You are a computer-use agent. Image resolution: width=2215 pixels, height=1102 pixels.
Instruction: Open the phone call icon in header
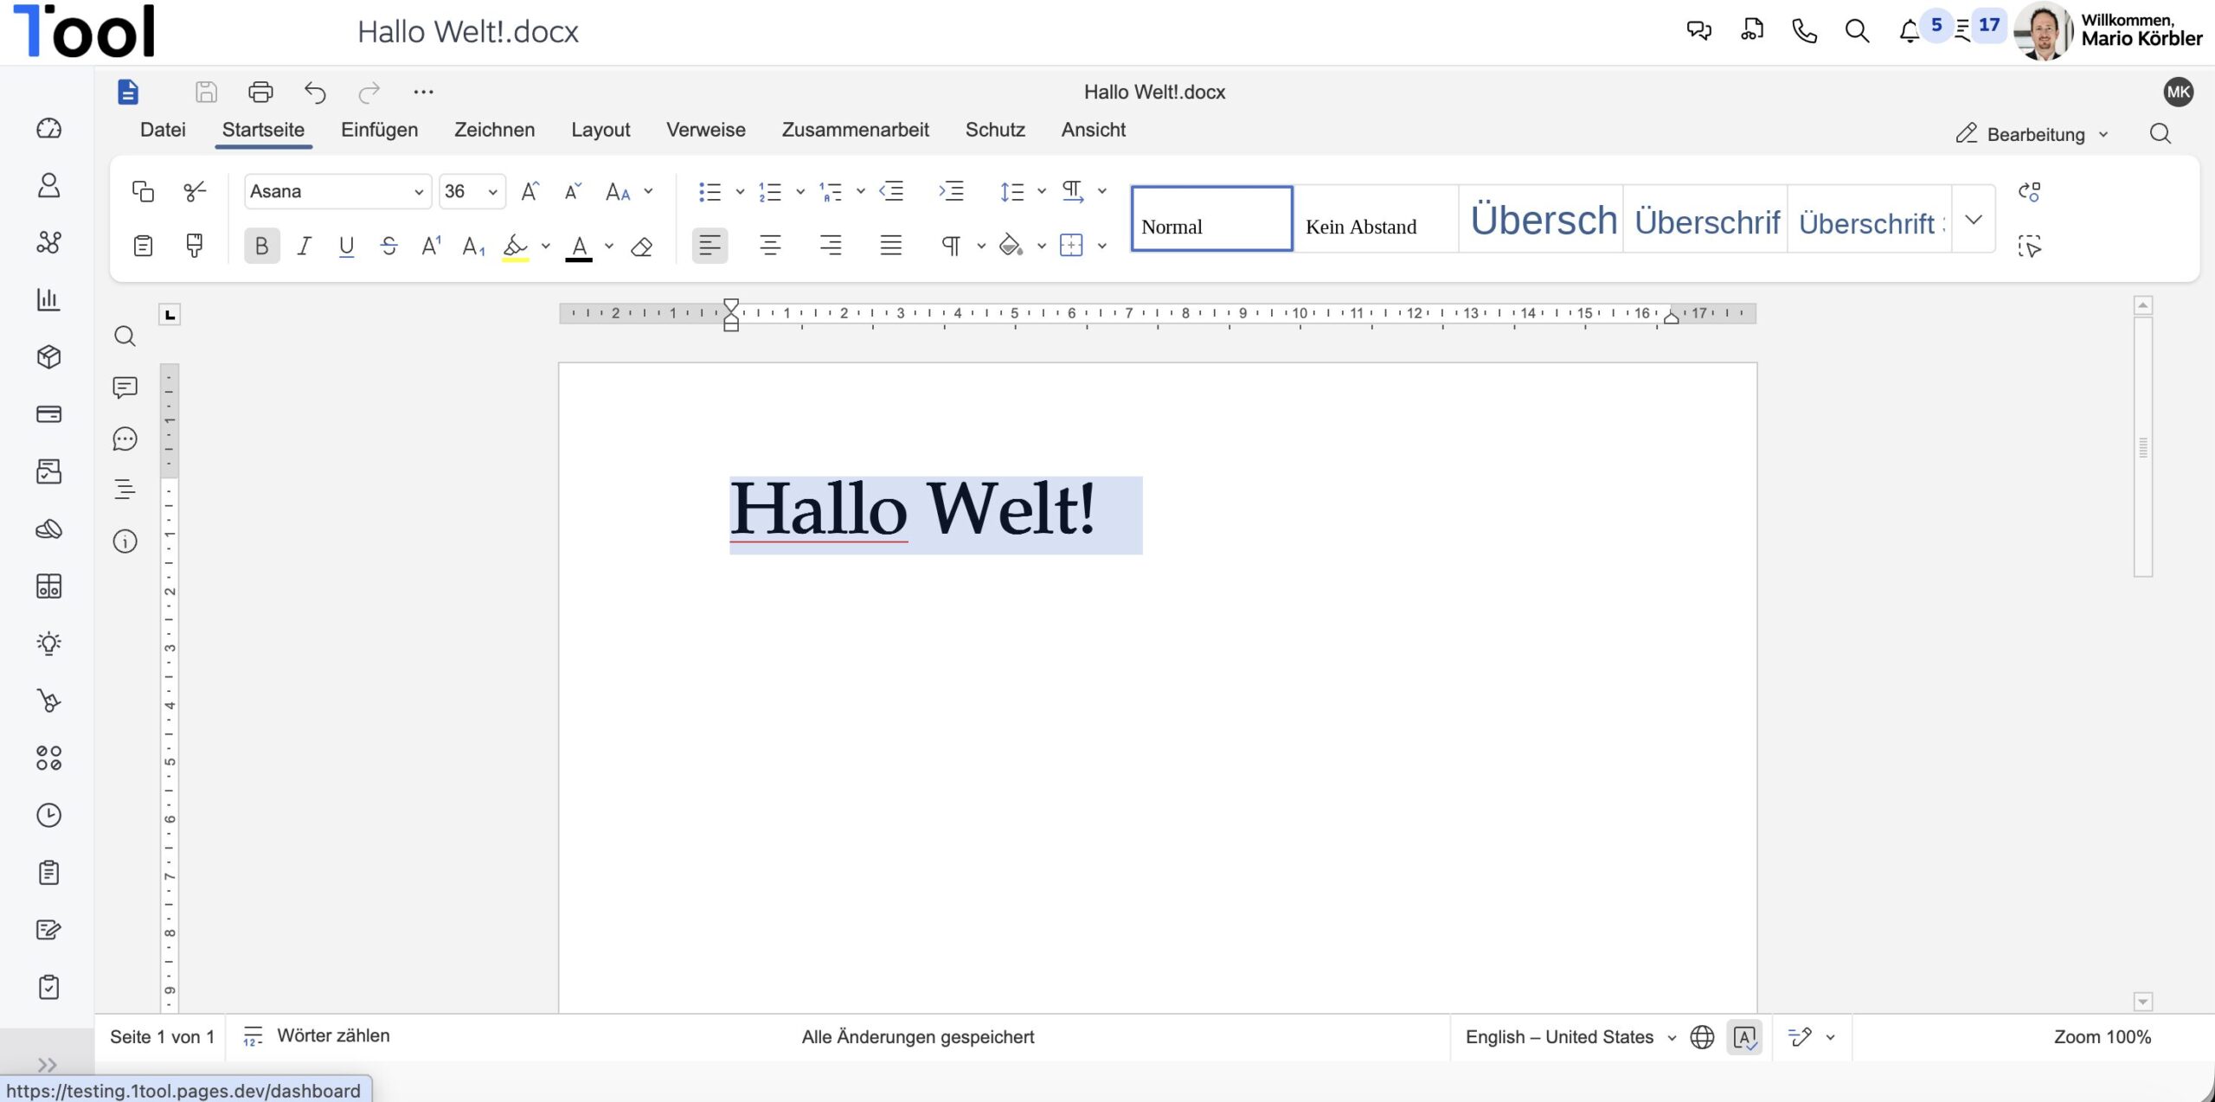coord(1804,31)
